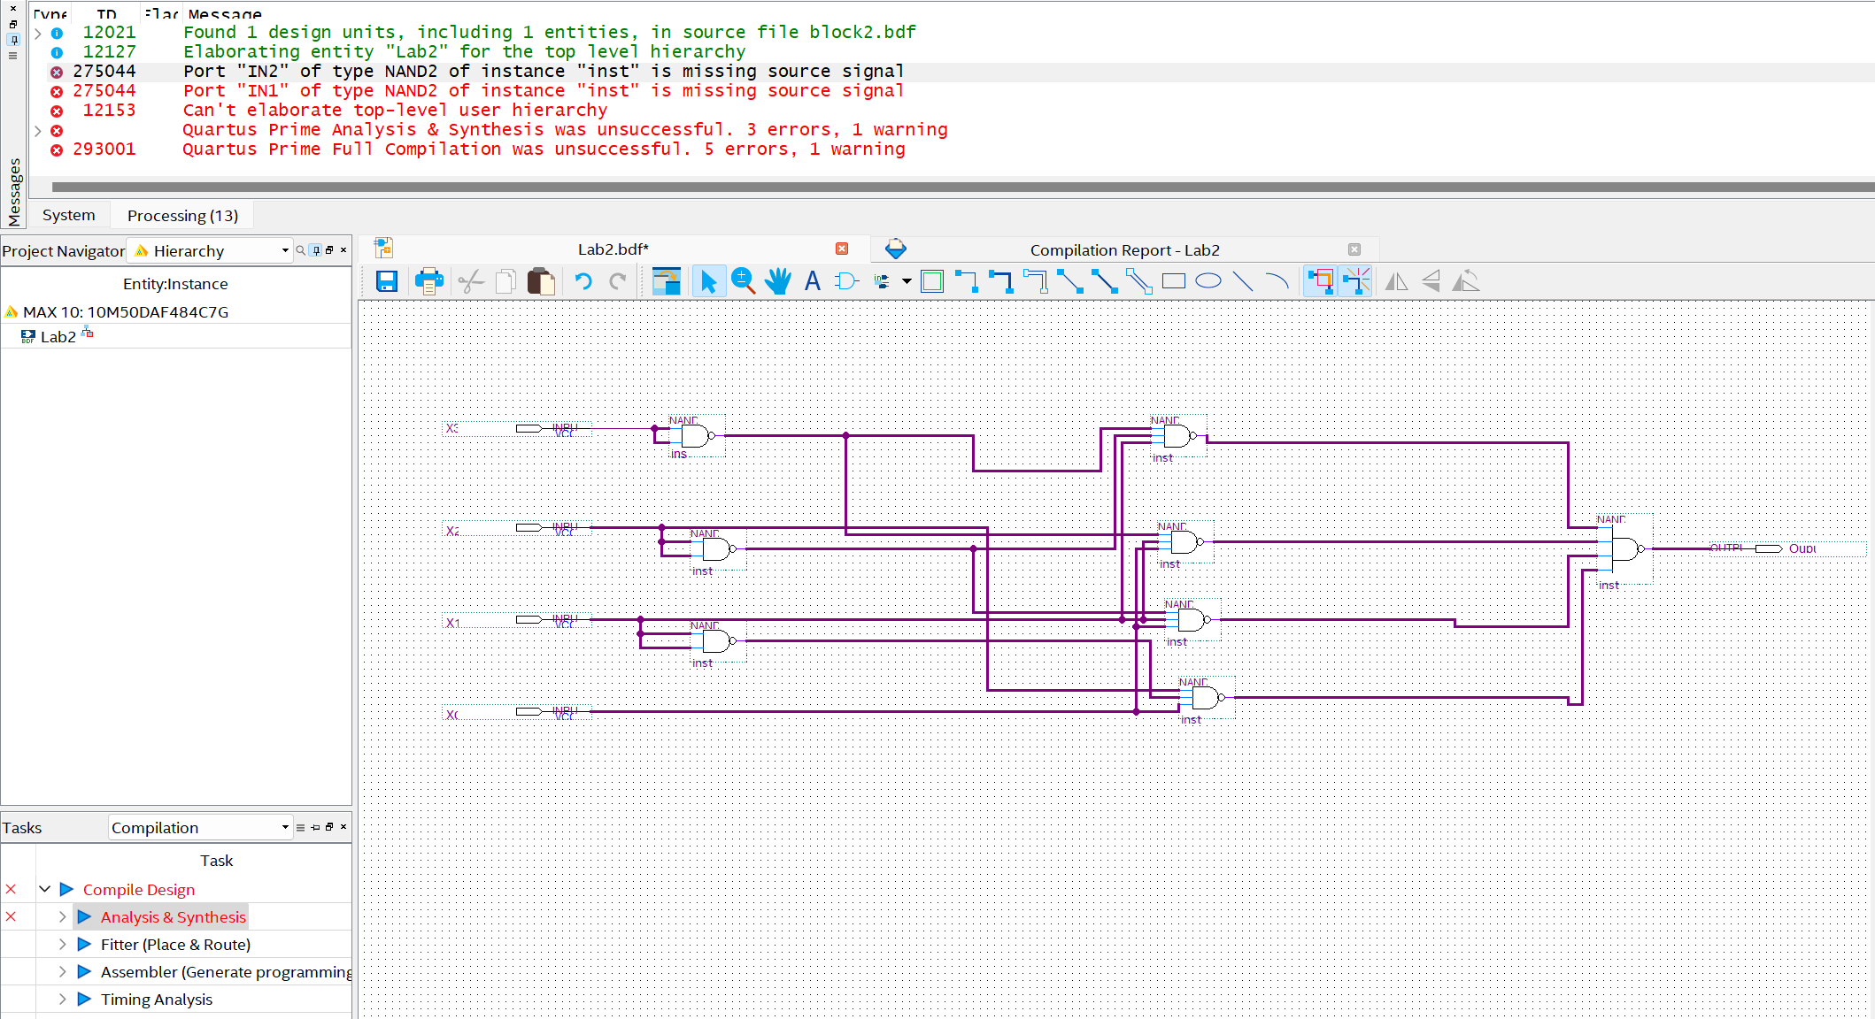The width and height of the screenshot is (1875, 1019).
Task: Select the Hand pan tool
Action: (777, 282)
